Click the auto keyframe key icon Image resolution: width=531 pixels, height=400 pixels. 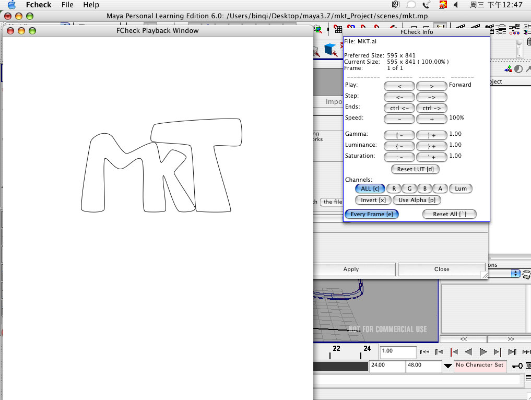point(517,366)
